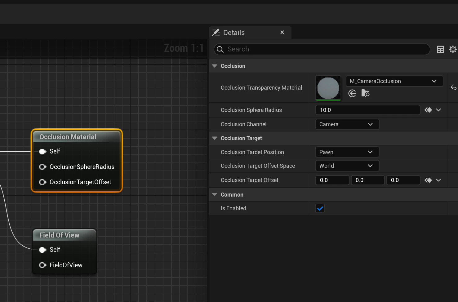The image size is (458, 302).
Task: Open the Occlusion Target Position Pawn dropdown
Action: coord(347,152)
